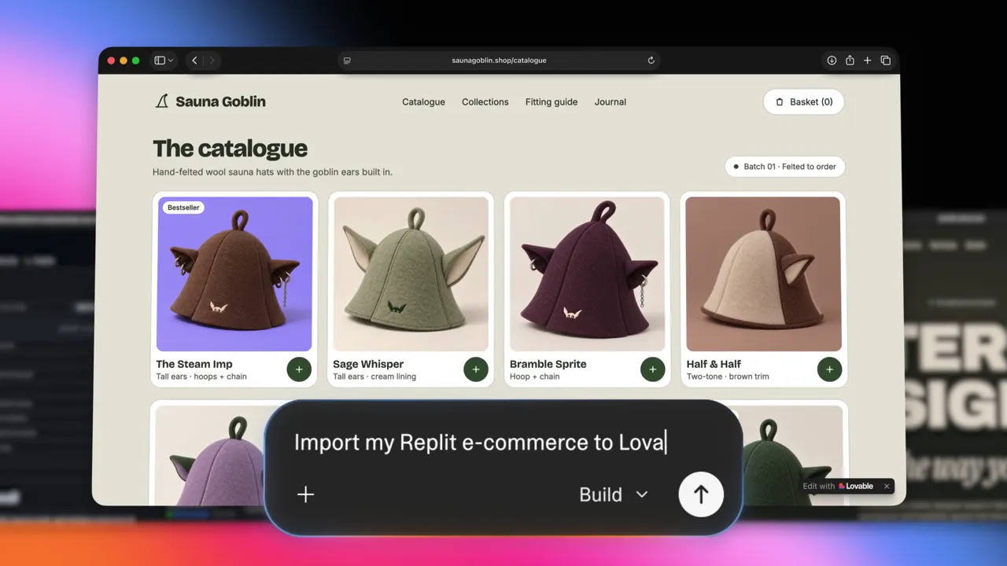Open a new tab with plus icon
1007x566 pixels.
[x=867, y=61]
